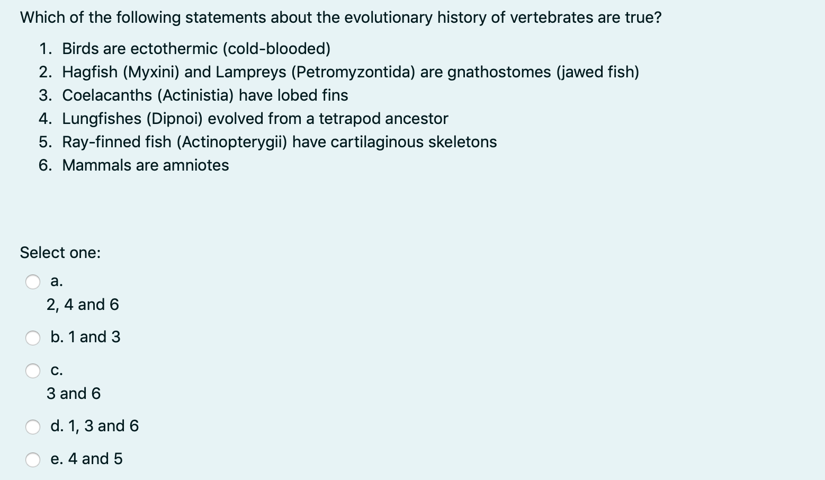Click statement 6 about mammals as amniotes

[146, 165]
